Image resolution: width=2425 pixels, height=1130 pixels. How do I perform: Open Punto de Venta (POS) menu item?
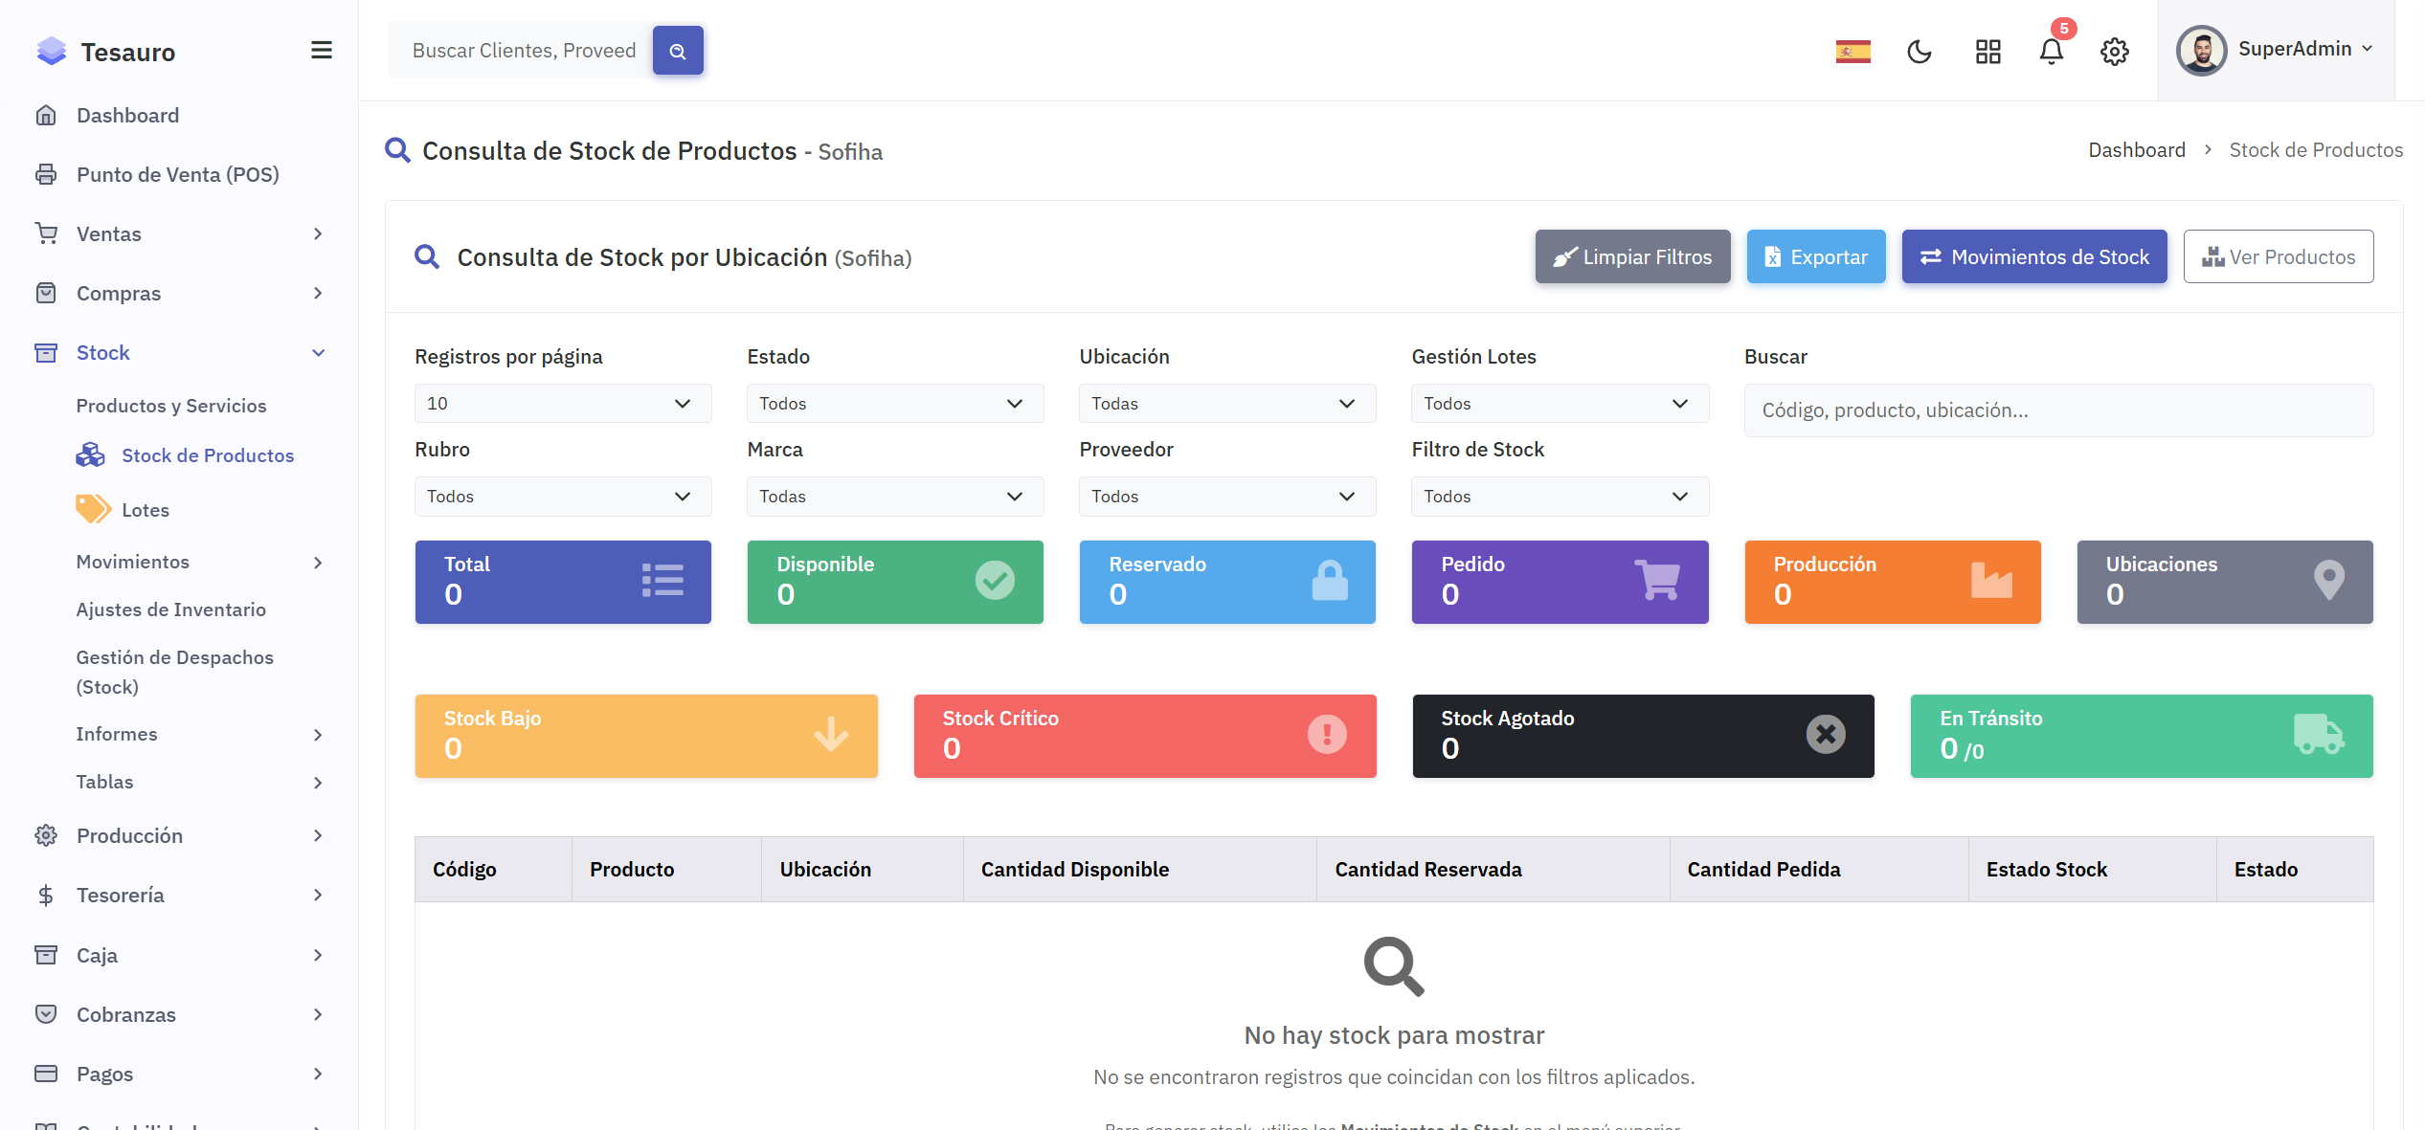[x=178, y=175]
